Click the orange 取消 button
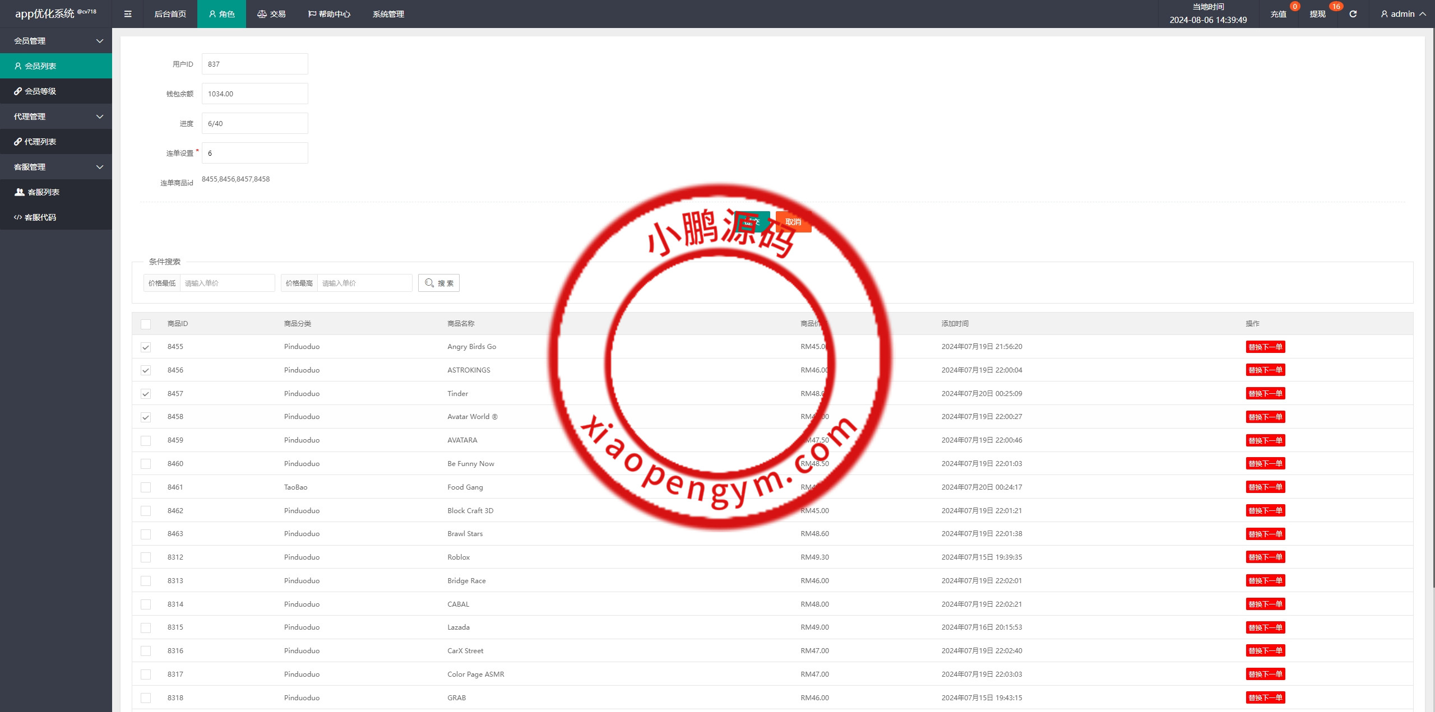The image size is (1435, 712). tap(793, 222)
